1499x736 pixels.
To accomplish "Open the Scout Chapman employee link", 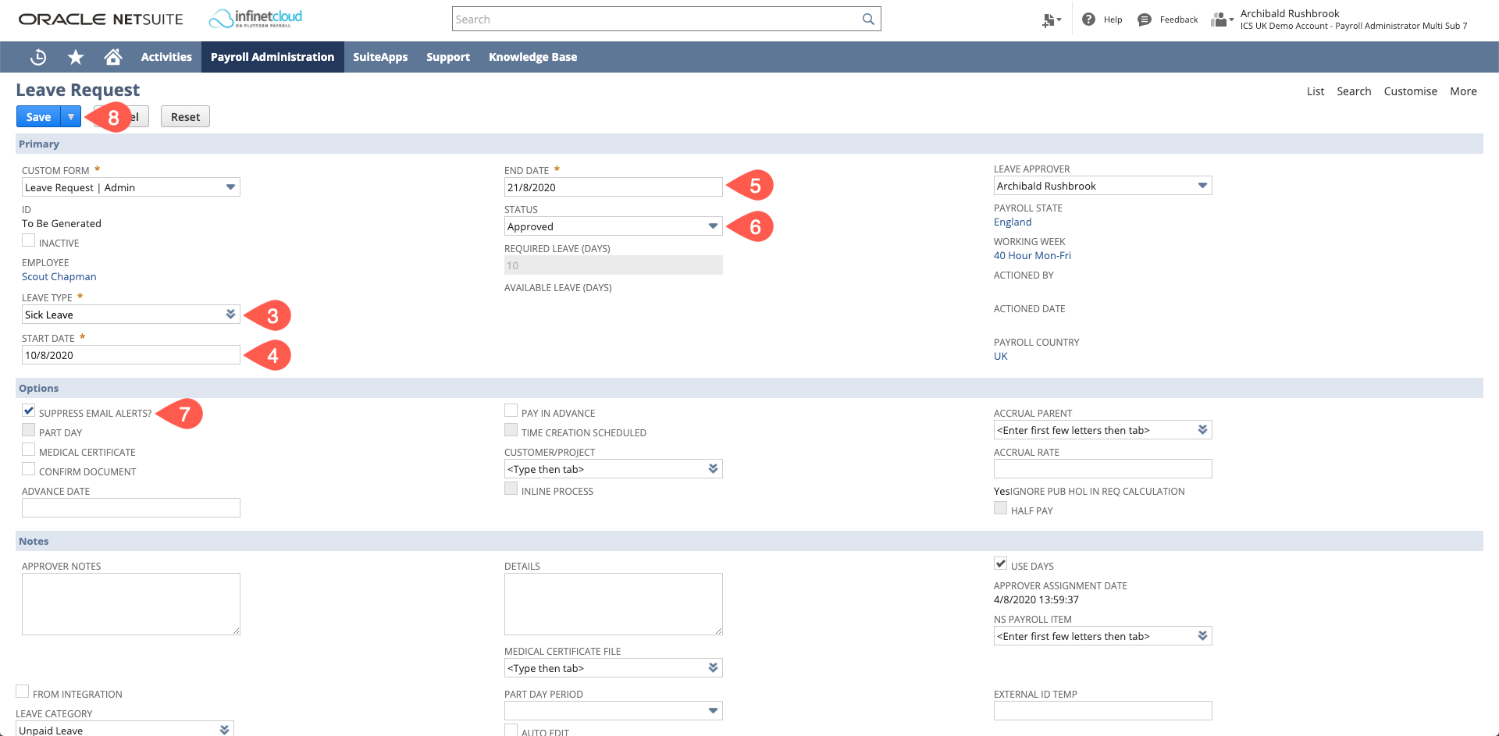I will click(59, 277).
